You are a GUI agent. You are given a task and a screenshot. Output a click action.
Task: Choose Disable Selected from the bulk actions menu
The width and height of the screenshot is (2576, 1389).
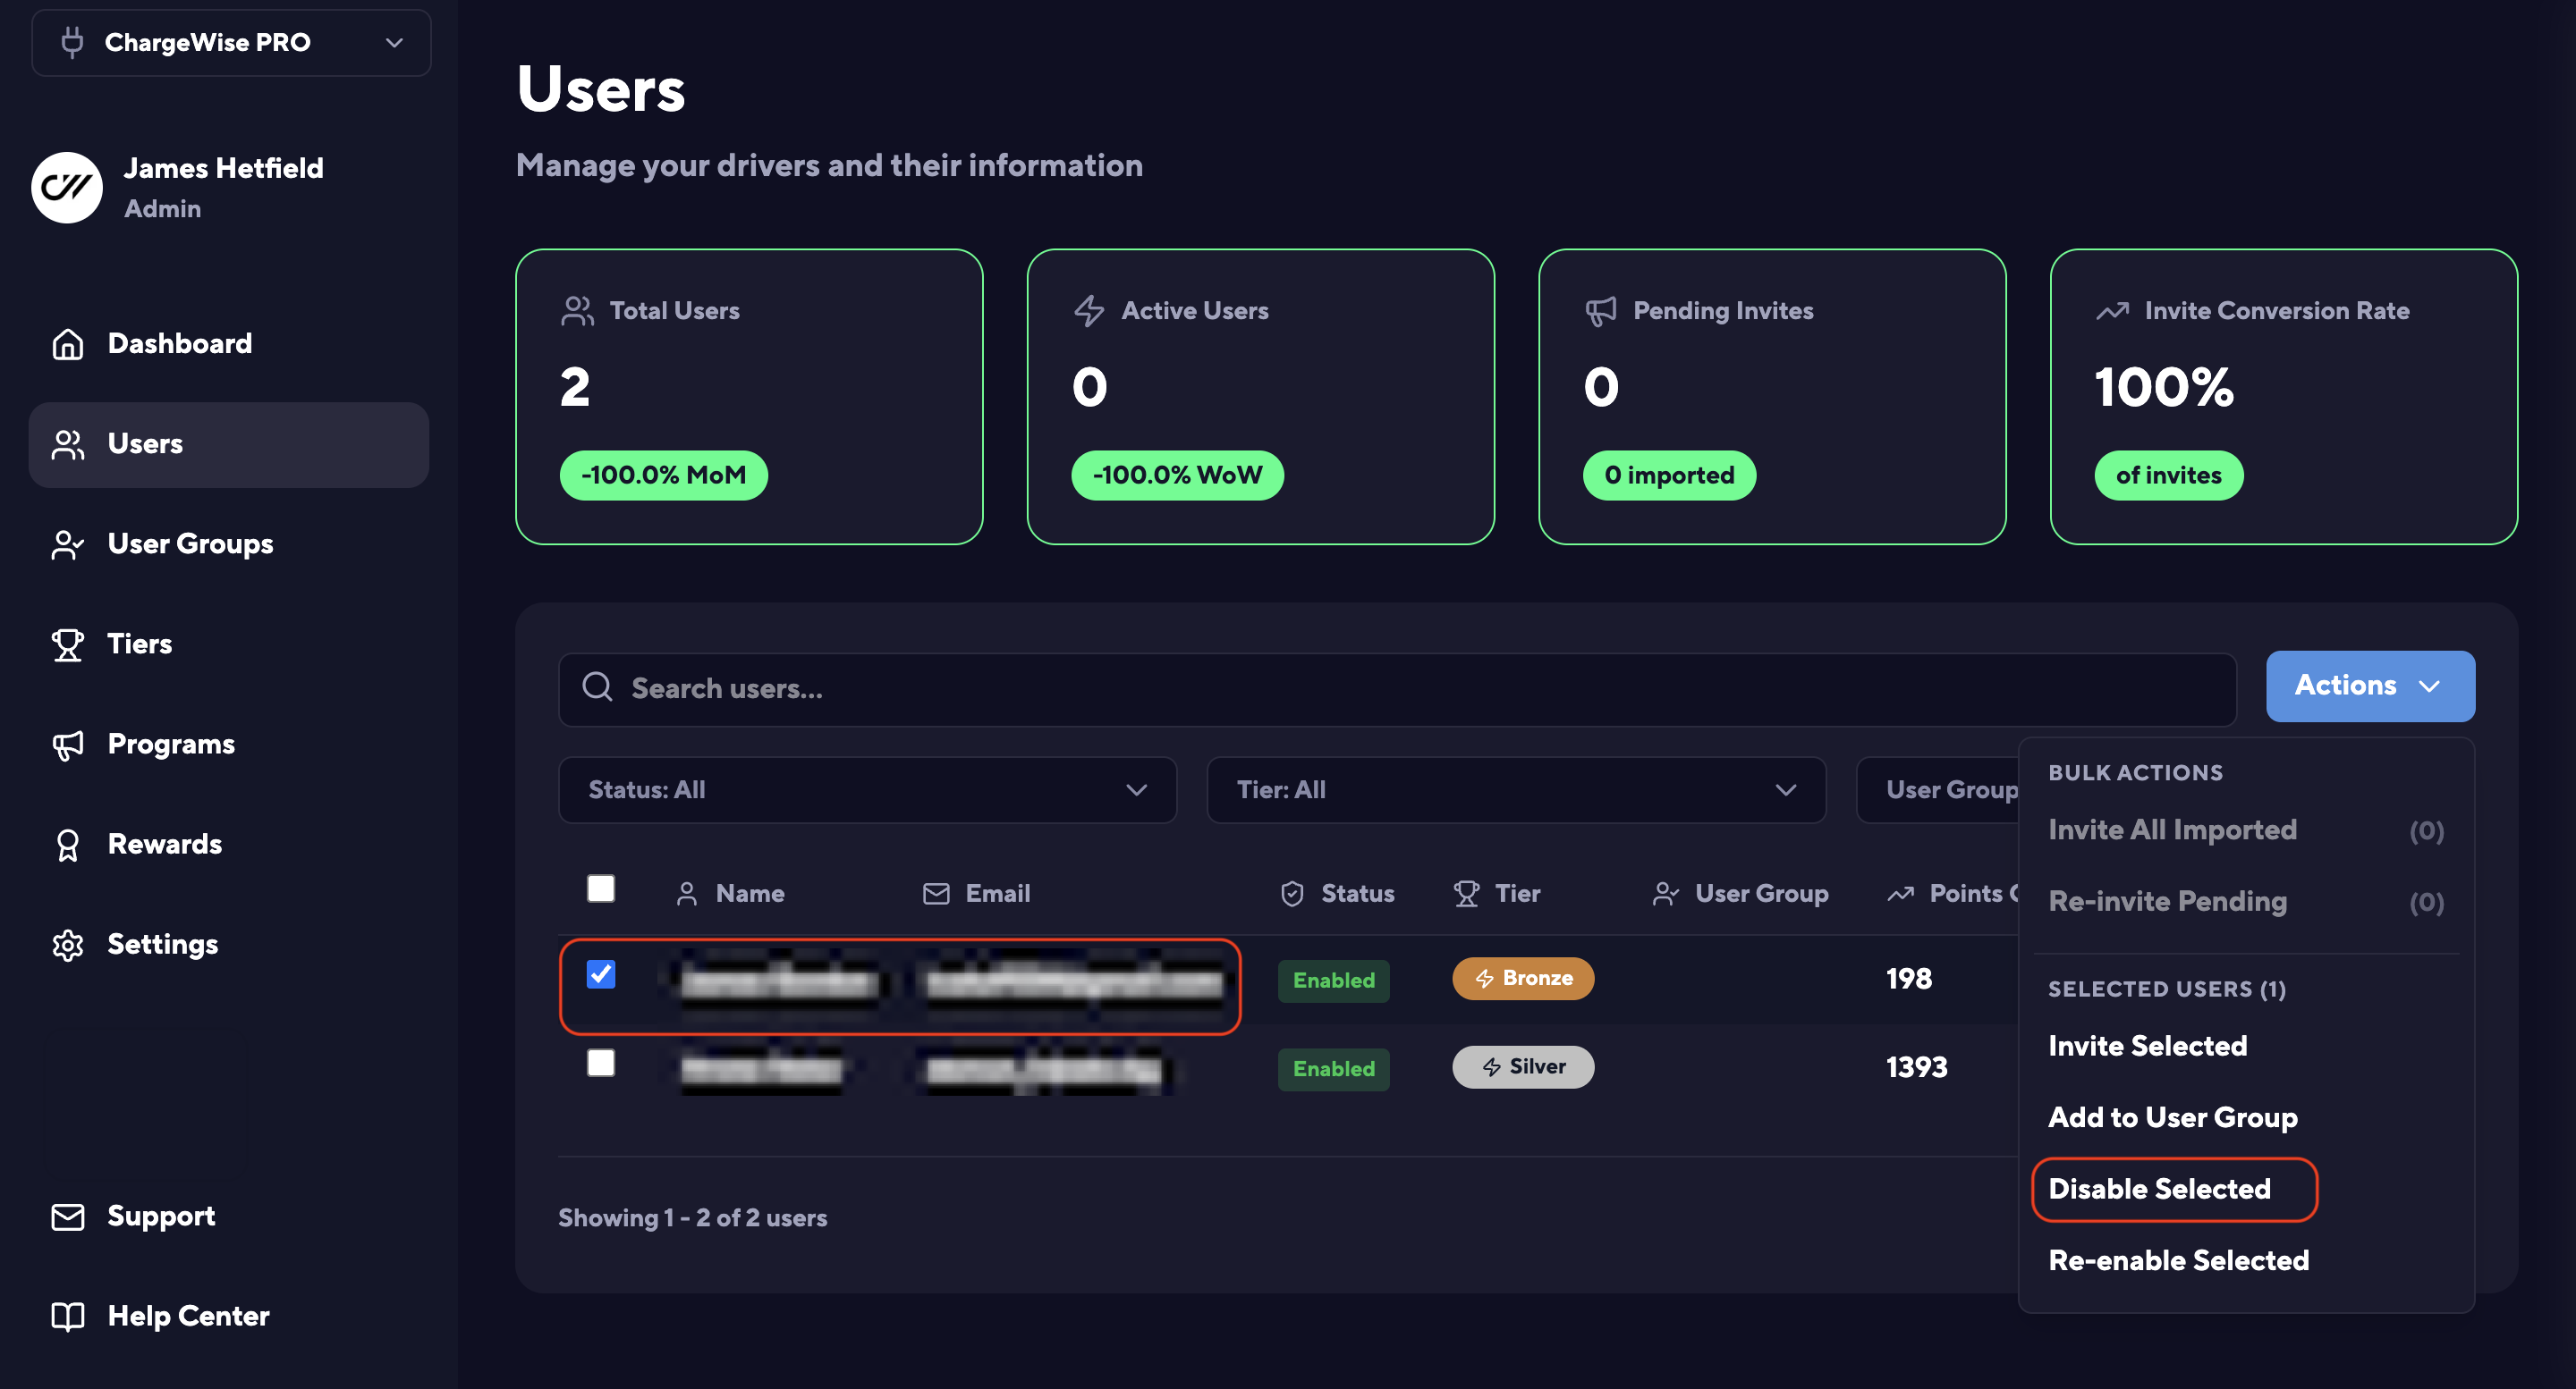[2159, 1189]
